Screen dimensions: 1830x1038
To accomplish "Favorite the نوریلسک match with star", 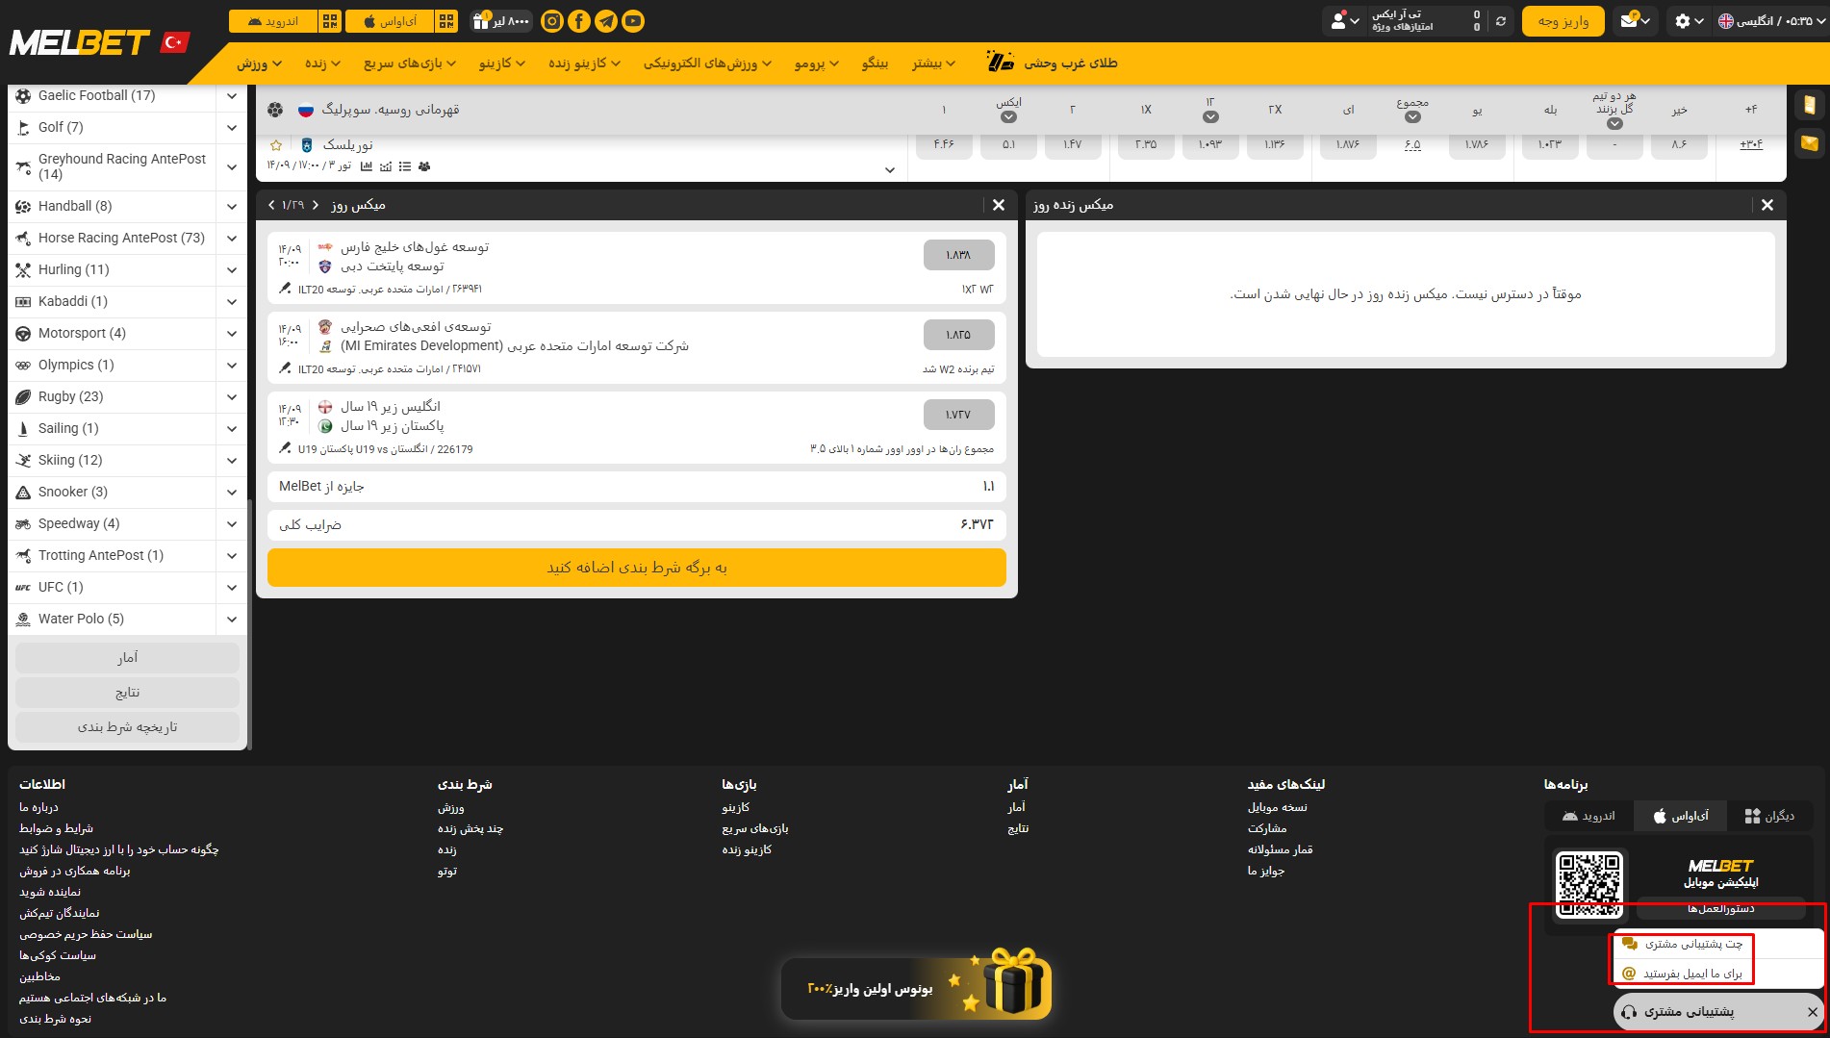I will point(276,145).
